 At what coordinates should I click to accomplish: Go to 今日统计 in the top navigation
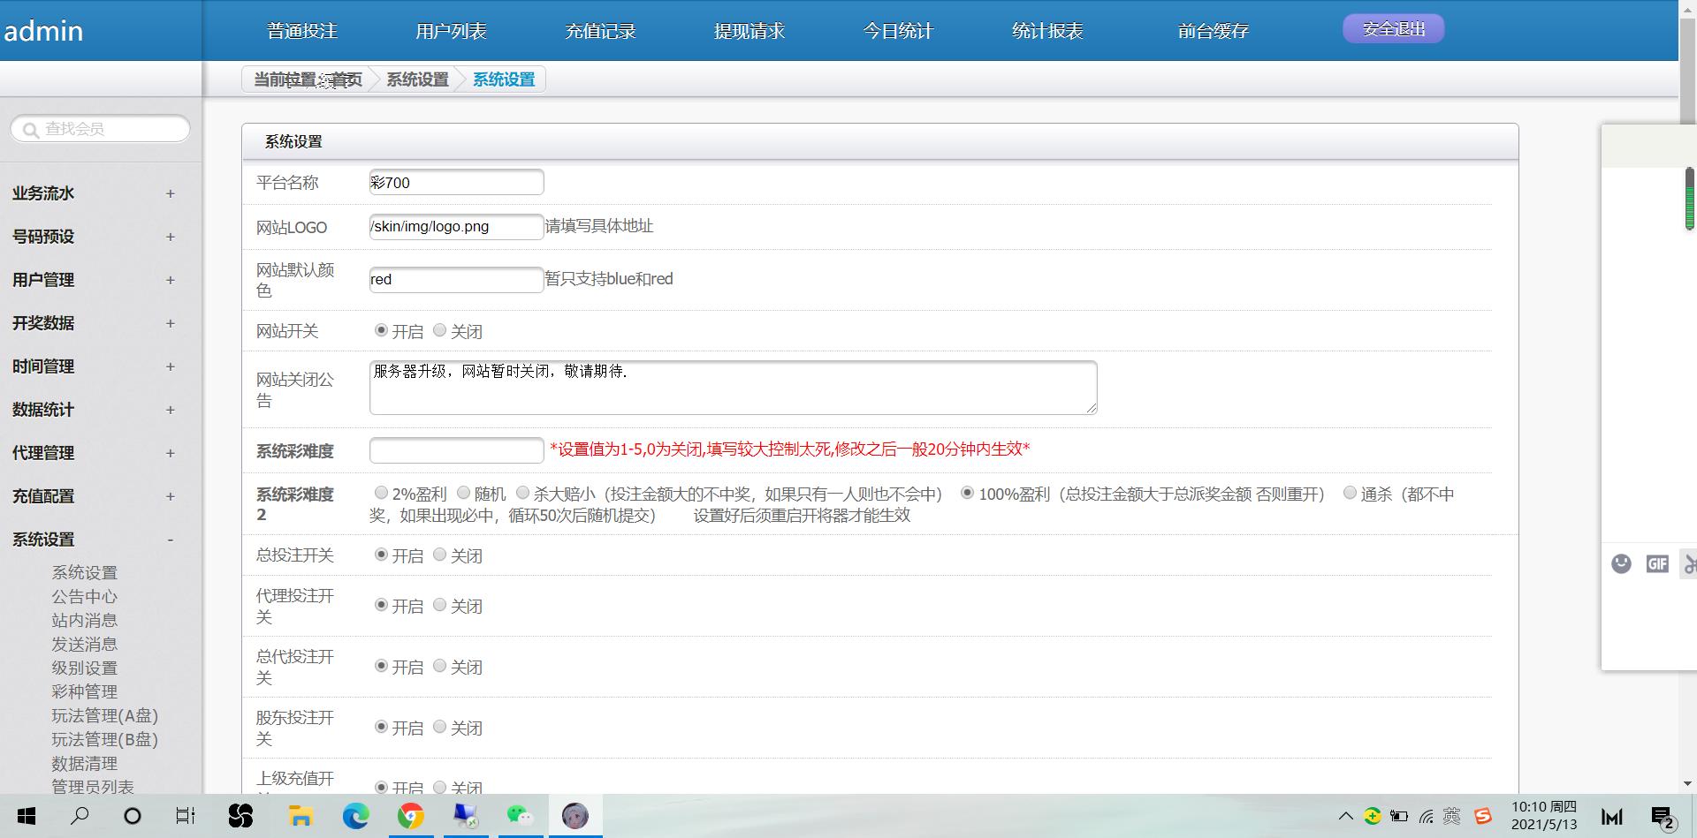point(898,31)
